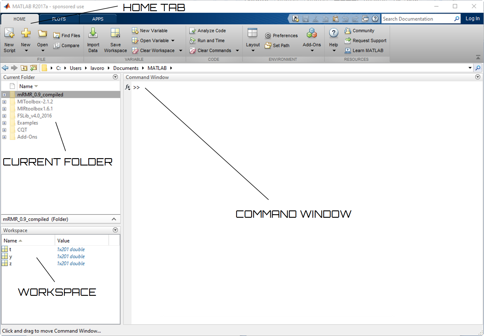The height and width of the screenshot is (336, 484).
Task: Click the Layout icon
Action: [253, 33]
